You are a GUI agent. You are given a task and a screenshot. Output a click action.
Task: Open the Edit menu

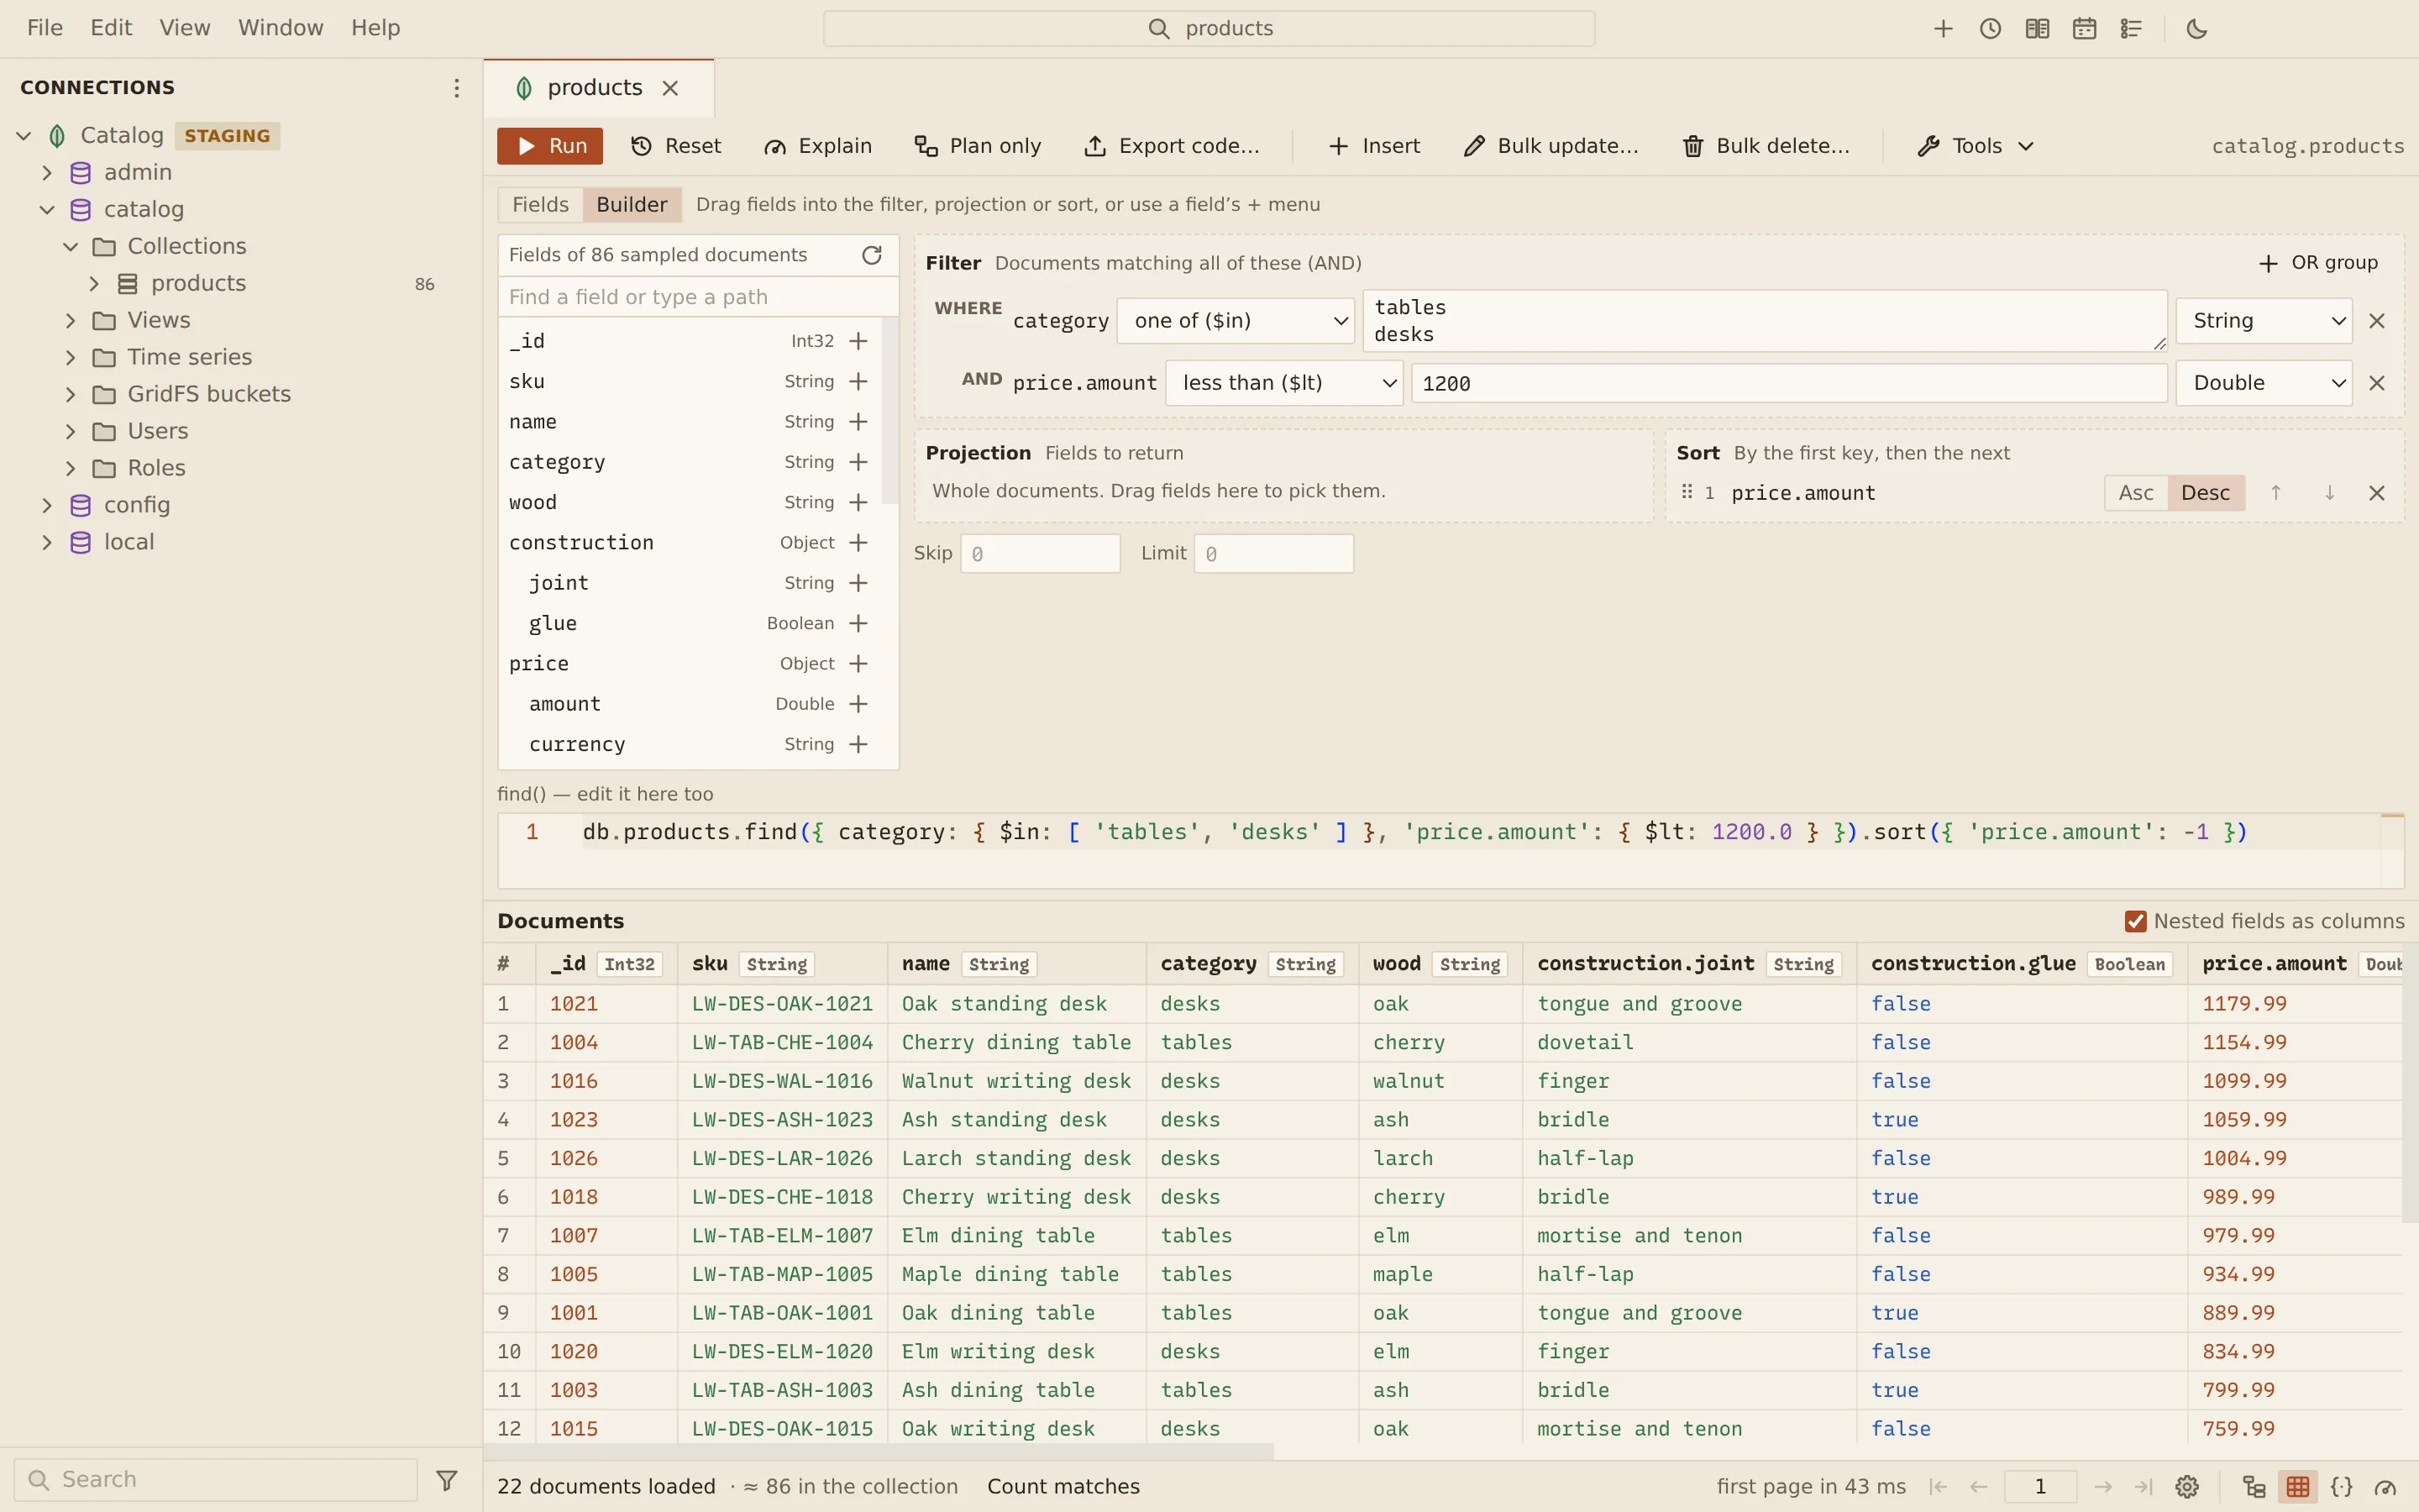(x=111, y=28)
